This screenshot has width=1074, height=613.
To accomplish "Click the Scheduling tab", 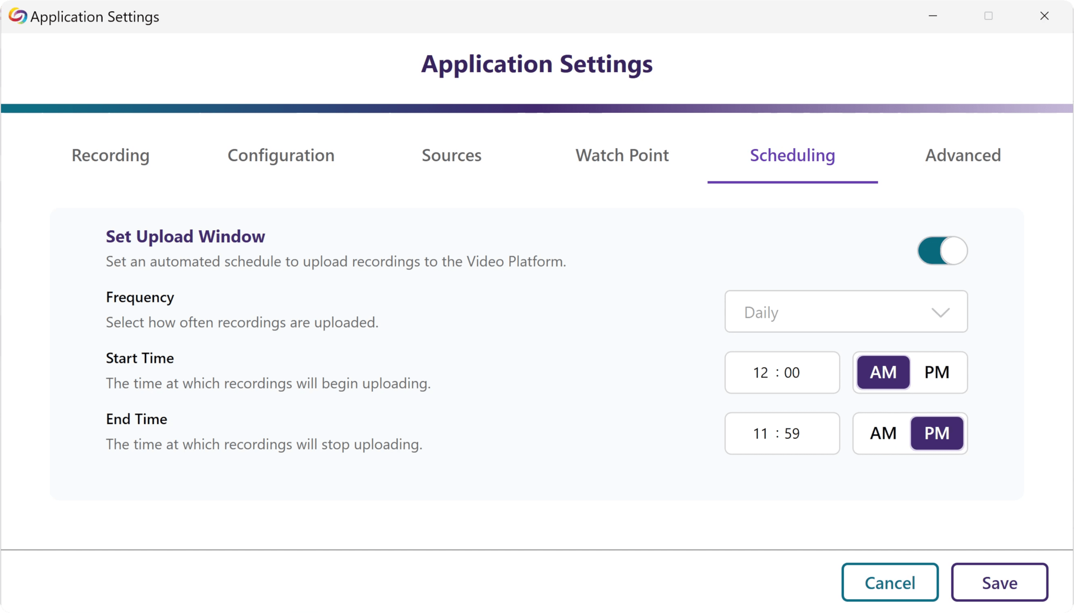I will 792,155.
